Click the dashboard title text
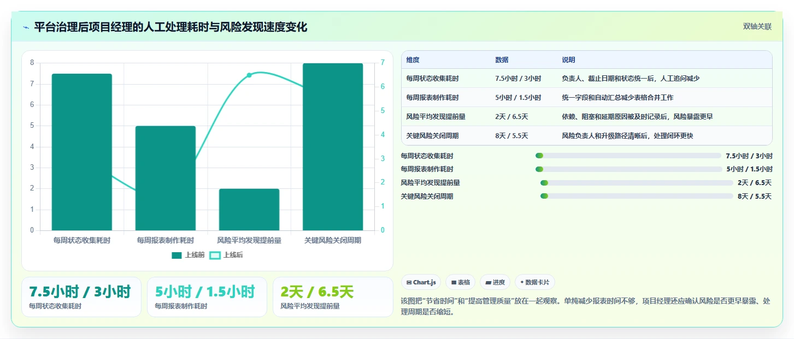Viewport: 794px width, 339px height. tap(170, 27)
